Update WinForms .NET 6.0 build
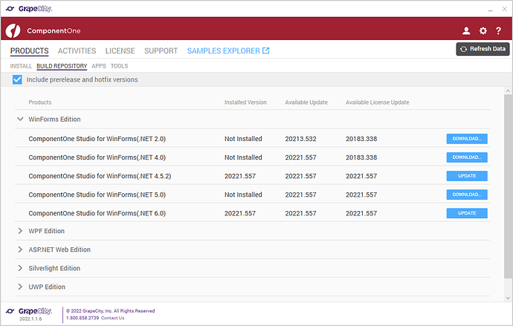513x326 pixels. tap(467, 213)
